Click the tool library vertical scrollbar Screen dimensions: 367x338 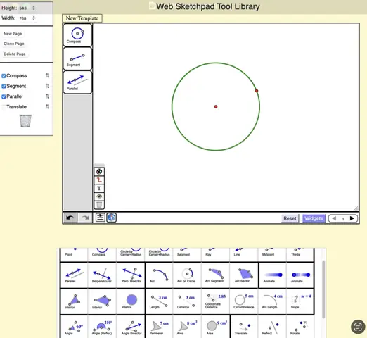point(323,289)
